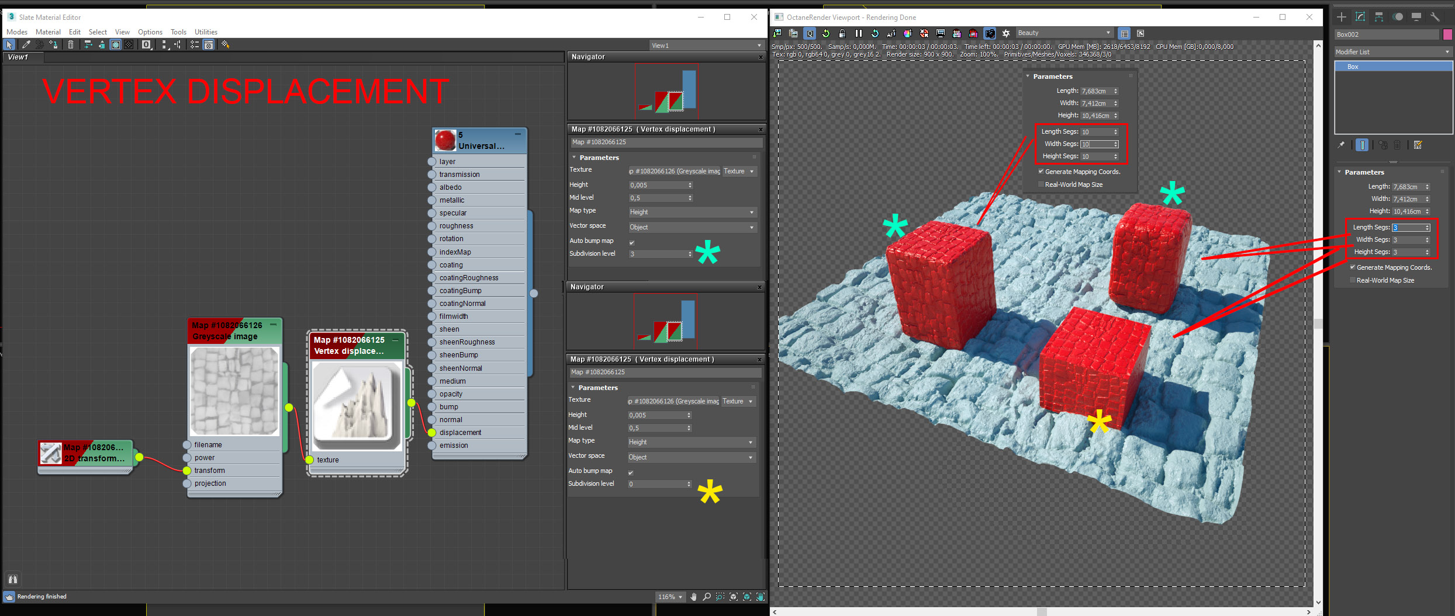Toggle Auto bump map in upper Vertex displacement panel
The image size is (1455, 616).
click(632, 242)
